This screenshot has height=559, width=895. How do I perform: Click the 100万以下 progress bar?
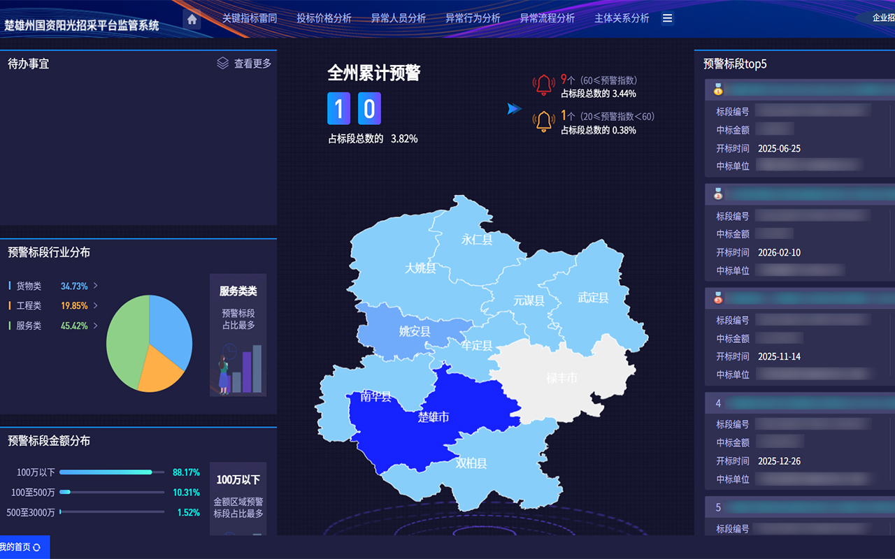point(112,472)
